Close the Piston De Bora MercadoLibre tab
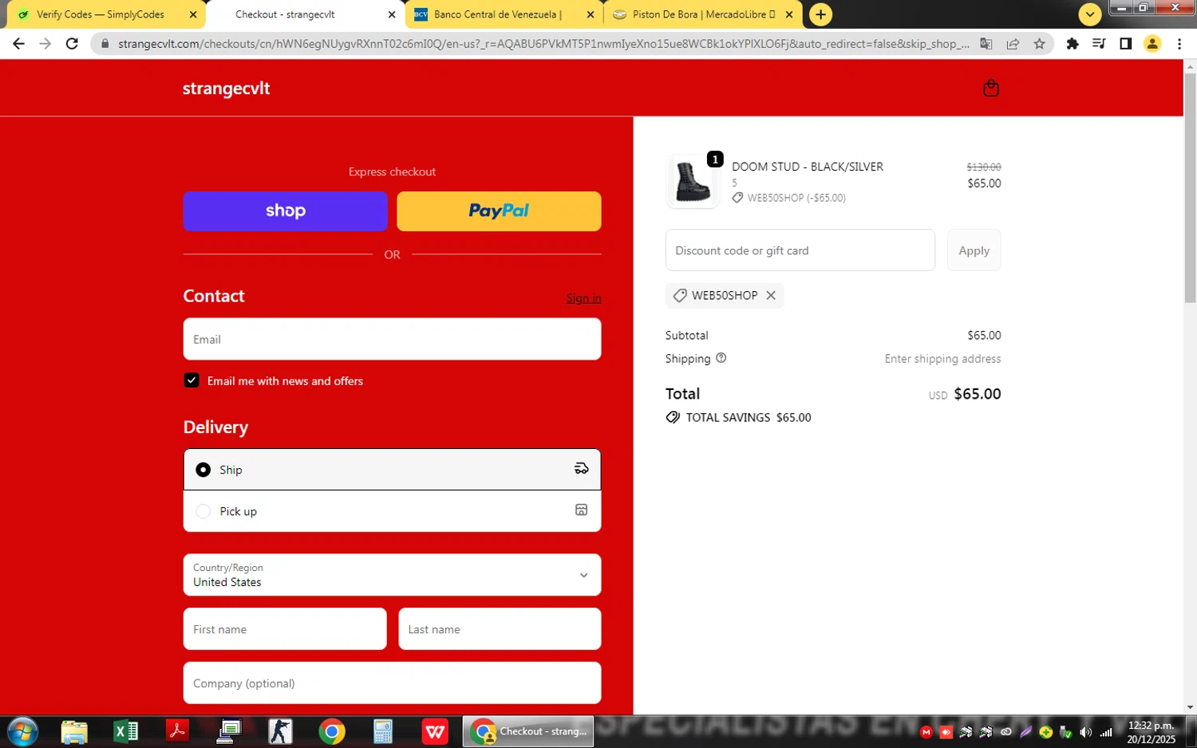Screen dimensions: 1197x748 tap(789, 14)
